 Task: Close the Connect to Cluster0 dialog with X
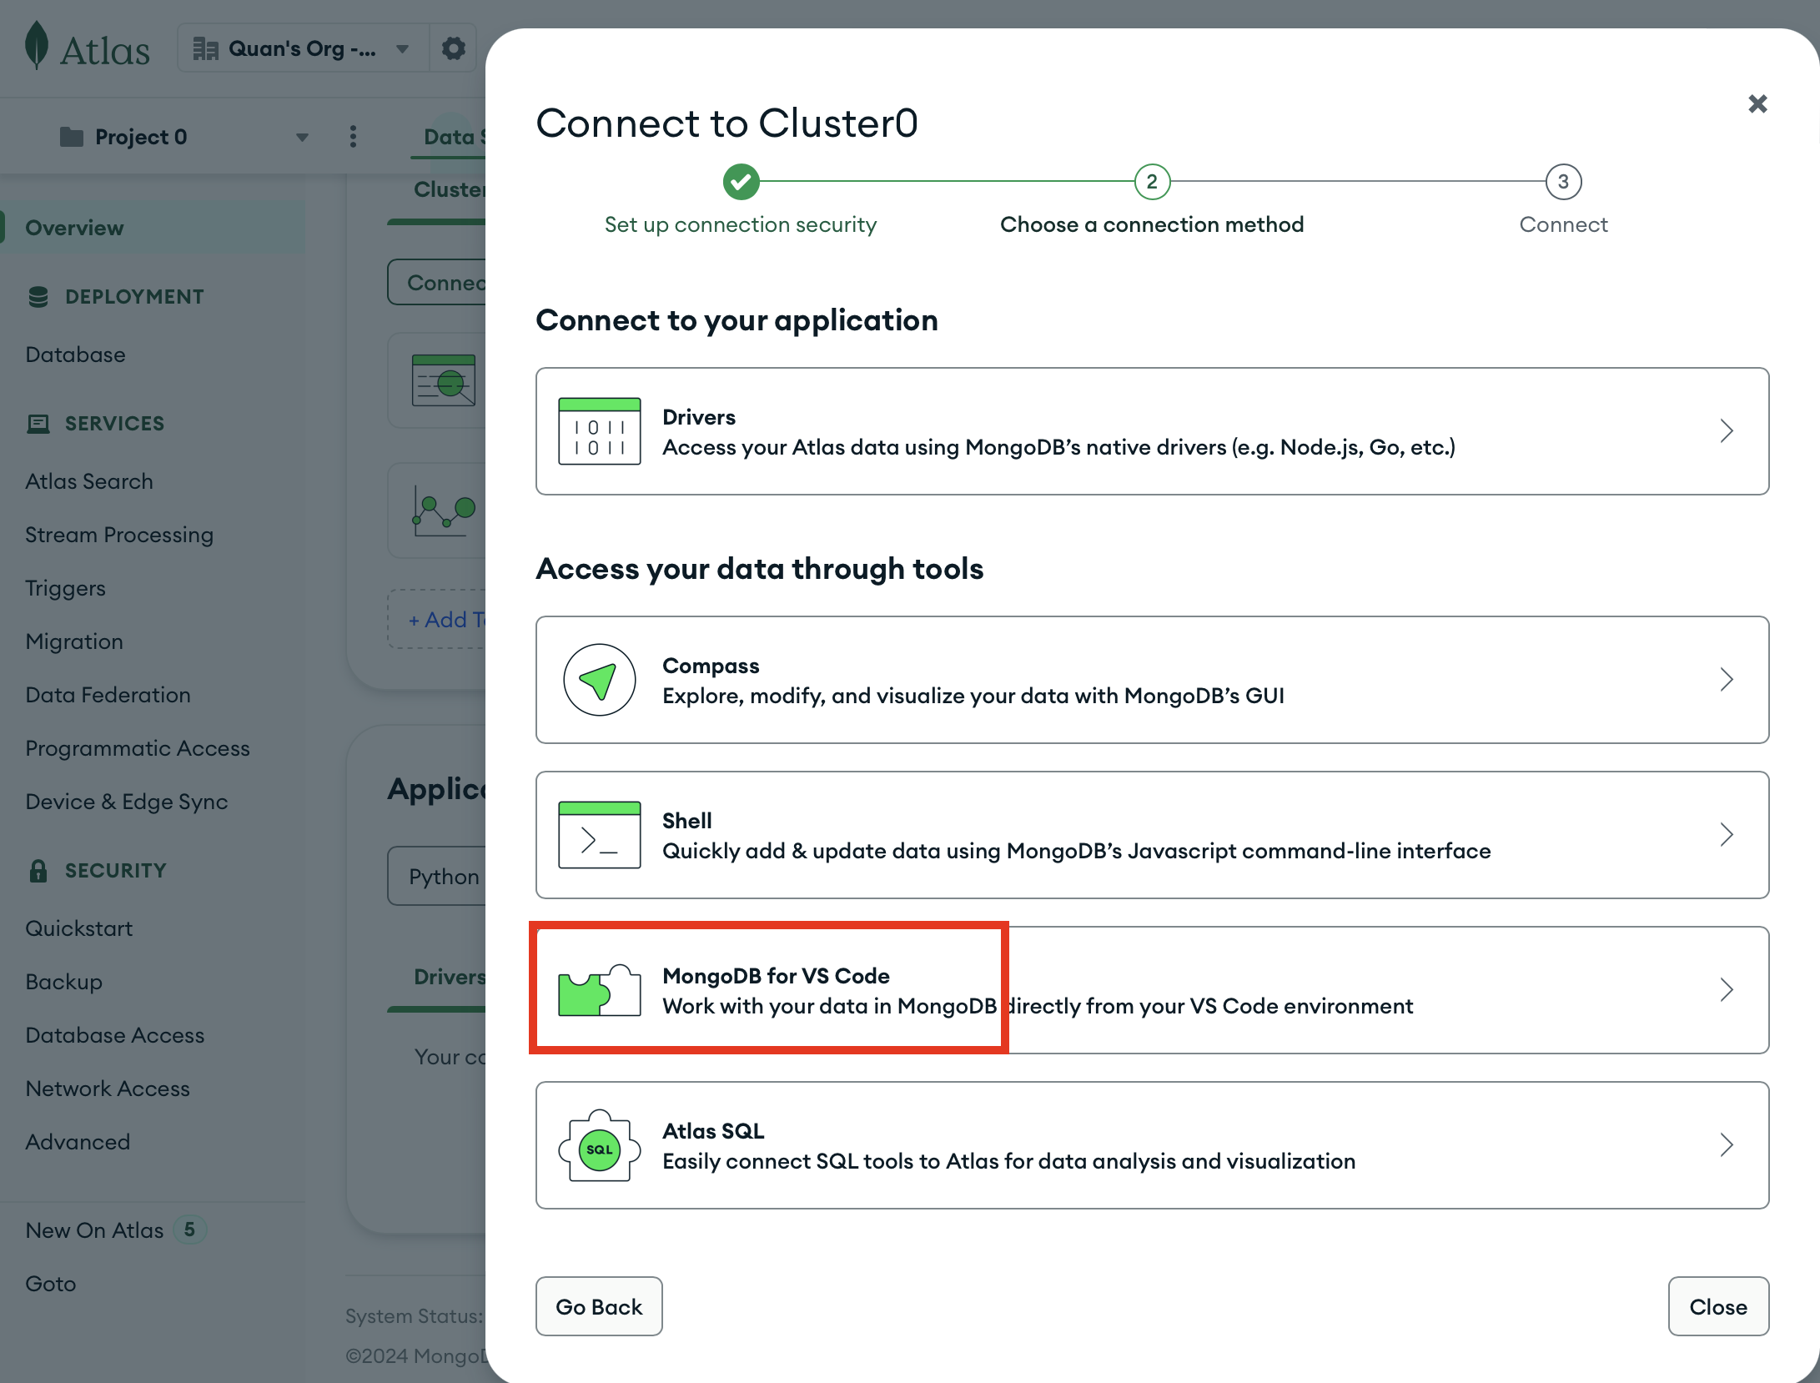(1757, 103)
